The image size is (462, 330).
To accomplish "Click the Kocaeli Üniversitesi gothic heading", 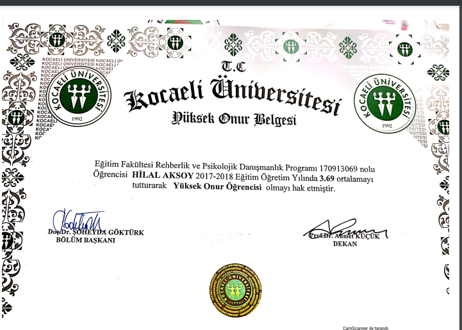I will click(233, 95).
